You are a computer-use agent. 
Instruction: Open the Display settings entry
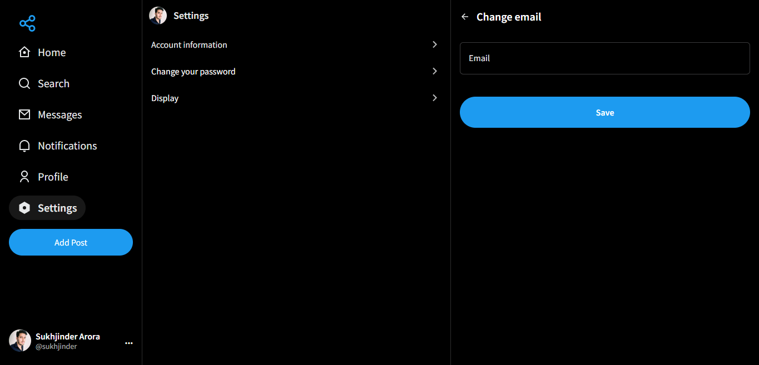click(x=165, y=98)
